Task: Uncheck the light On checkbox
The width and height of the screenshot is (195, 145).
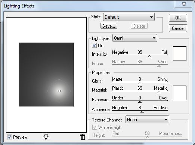Action: tap(94, 46)
